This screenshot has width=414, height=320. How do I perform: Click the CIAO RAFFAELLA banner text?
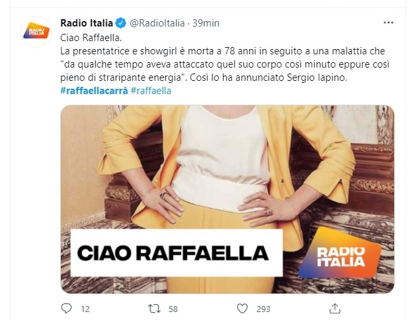pos(173,253)
